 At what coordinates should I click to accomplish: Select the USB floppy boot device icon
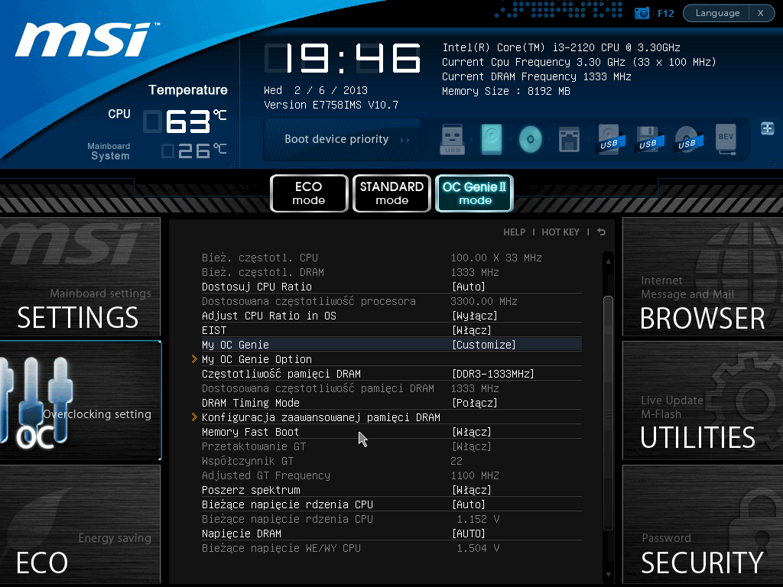pyautogui.click(x=648, y=139)
